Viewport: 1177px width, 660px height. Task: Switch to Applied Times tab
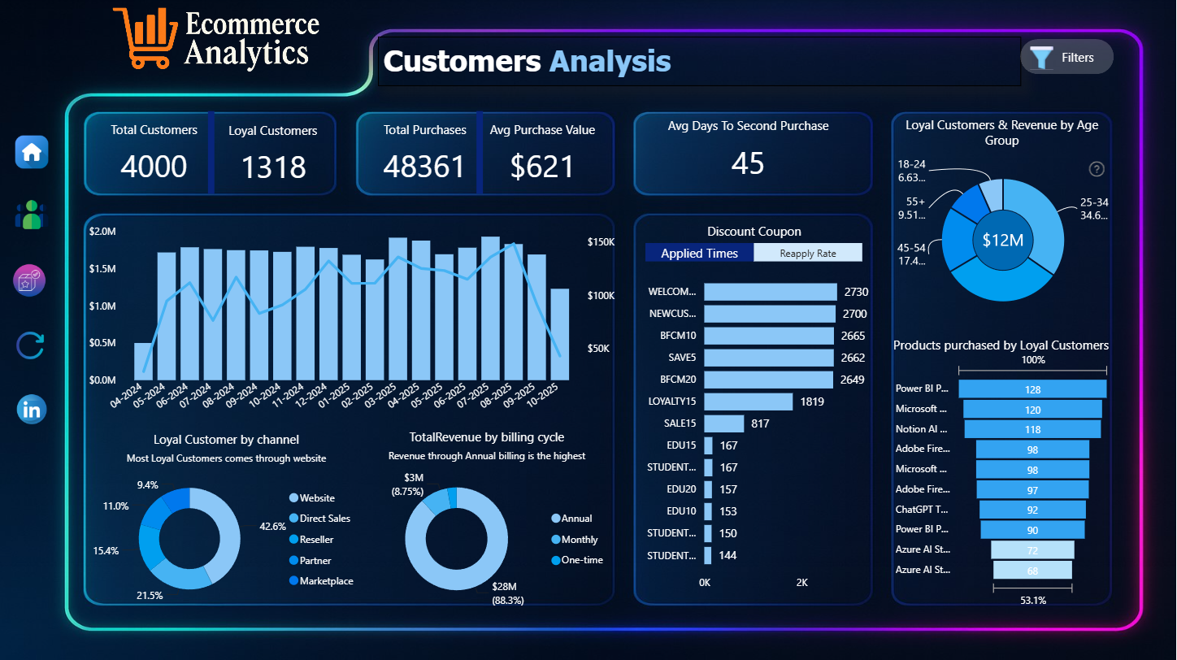699,253
